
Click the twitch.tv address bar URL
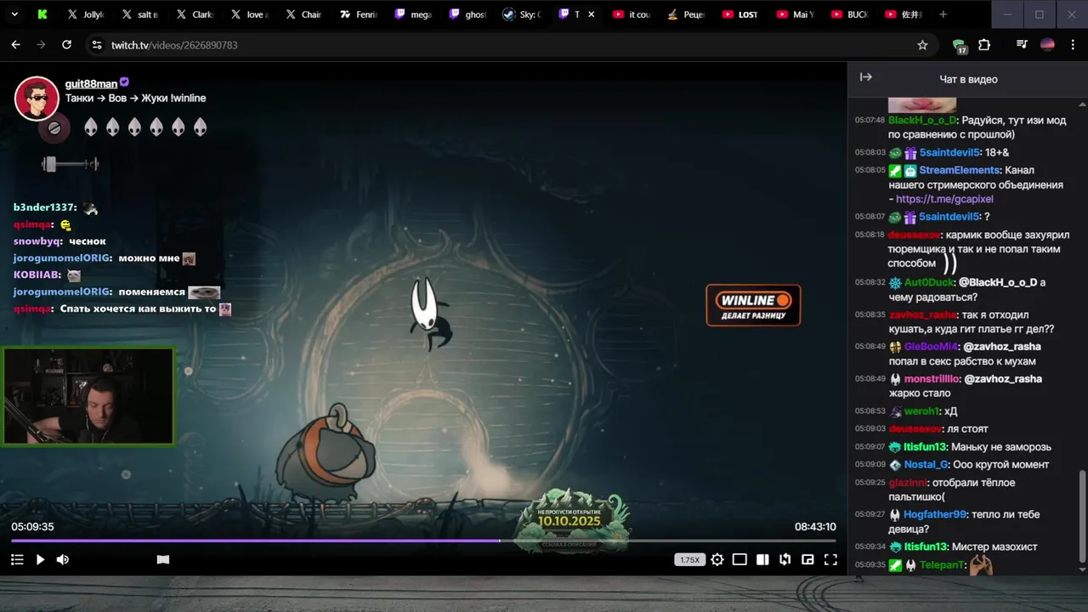(x=174, y=45)
